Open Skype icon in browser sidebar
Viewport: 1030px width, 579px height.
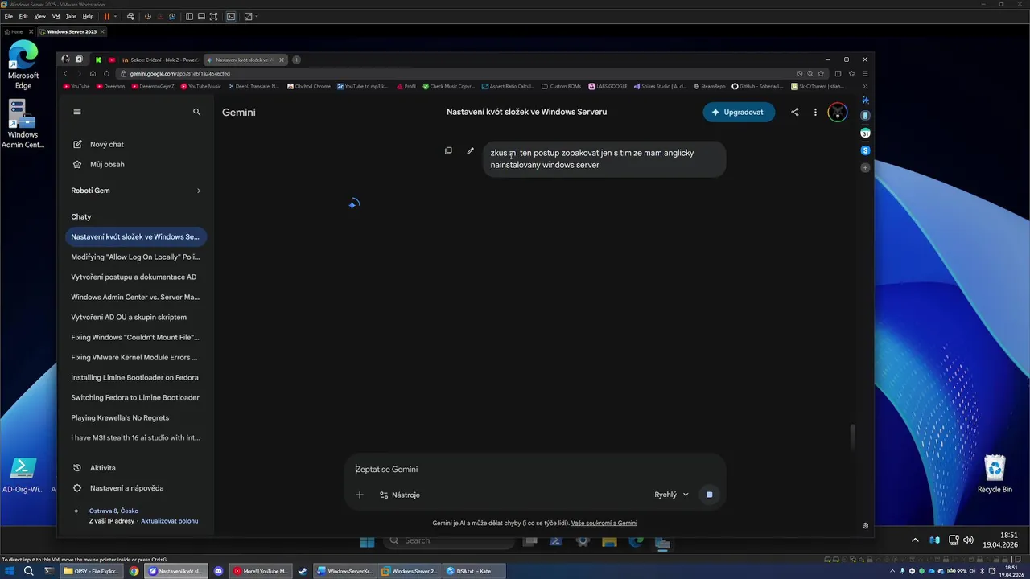tap(865, 150)
